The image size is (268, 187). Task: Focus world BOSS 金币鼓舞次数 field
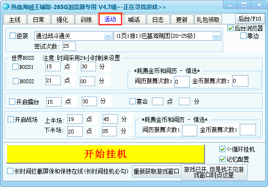point(240,81)
